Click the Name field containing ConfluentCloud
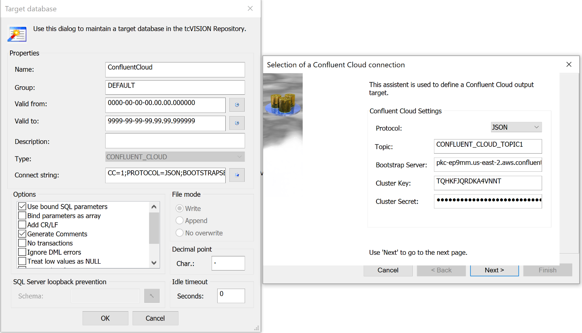The height and width of the screenshot is (333, 582). tap(175, 69)
